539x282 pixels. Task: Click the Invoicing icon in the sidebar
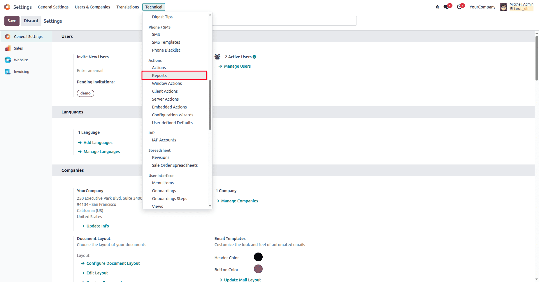(8, 71)
